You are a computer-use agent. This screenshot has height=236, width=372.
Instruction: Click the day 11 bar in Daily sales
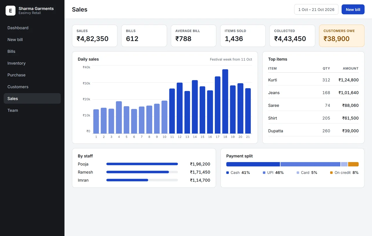click(172, 111)
